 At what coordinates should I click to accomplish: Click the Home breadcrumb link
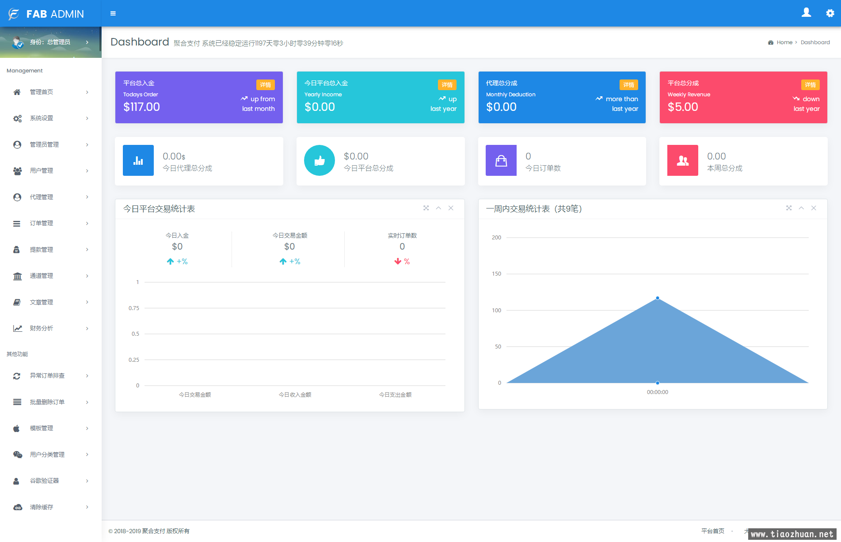coord(784,42)
